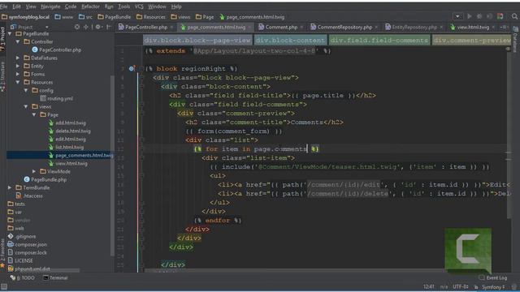Click PageBundle breadcrumb in navigation bar

(114, 16)
